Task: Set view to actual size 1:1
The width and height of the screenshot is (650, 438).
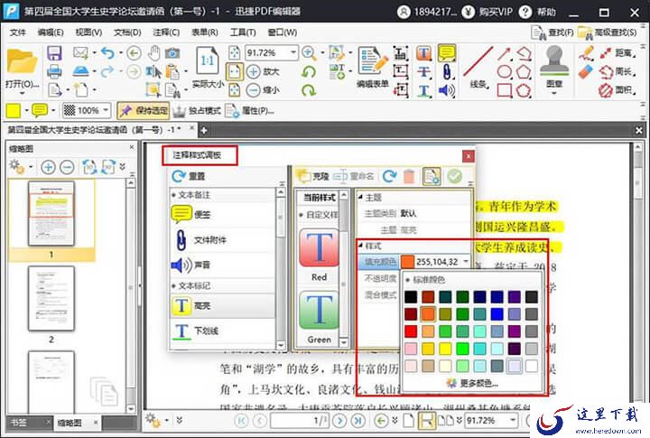Action: [208, 66]
